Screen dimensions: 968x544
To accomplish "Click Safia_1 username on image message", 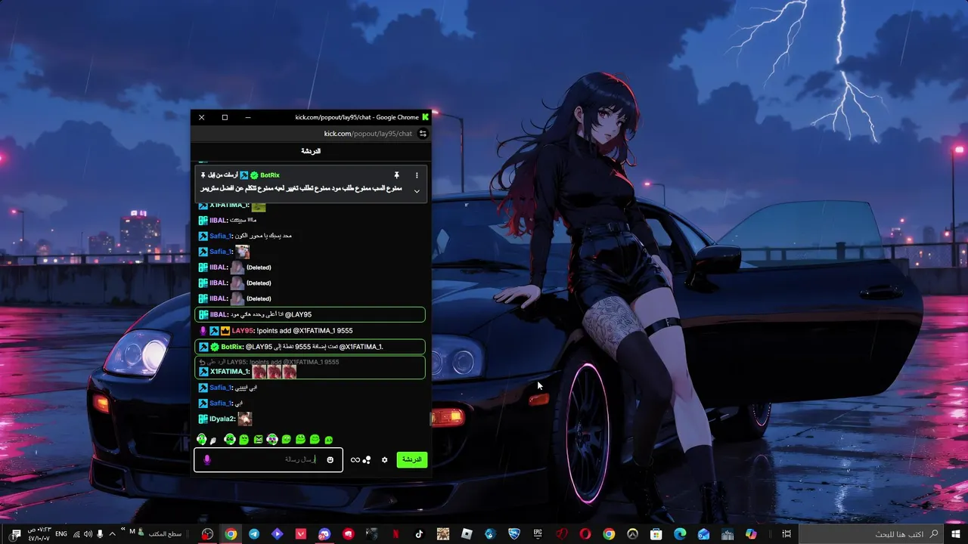I will [x=221, y=252].
